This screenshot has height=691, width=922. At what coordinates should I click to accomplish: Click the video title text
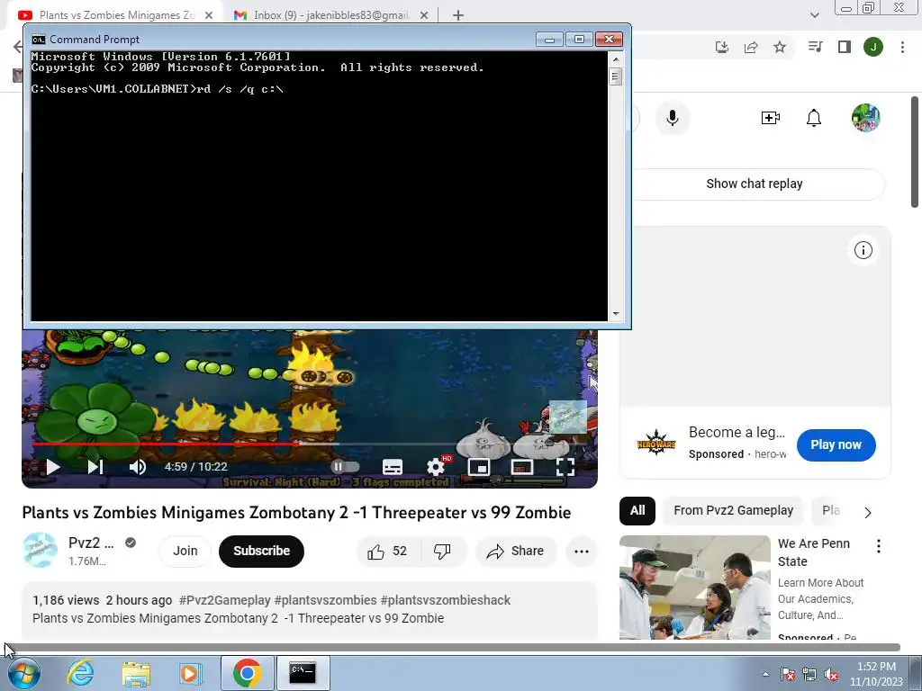[296, 512]
